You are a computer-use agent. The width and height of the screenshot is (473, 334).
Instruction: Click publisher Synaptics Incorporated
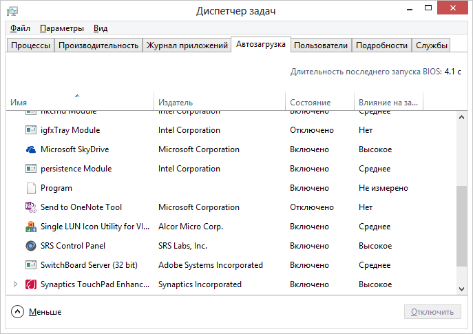[x=200, y=284]
